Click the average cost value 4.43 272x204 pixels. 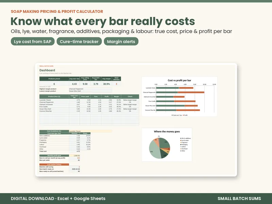click(x=74, y=84)
